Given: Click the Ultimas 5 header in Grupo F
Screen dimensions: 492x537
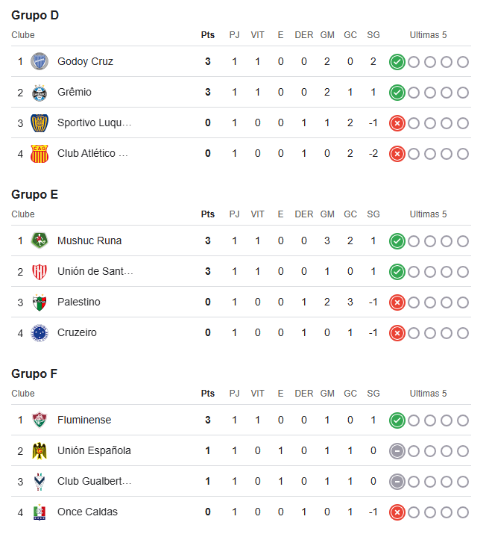Looking at the screenshot, I should (428, 393).
